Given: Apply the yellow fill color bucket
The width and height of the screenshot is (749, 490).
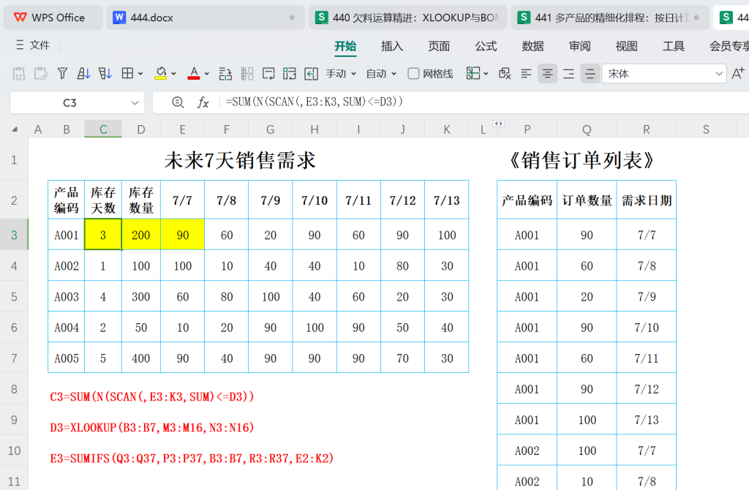Looking at the screenshot, I should click(x=161, y=74).
